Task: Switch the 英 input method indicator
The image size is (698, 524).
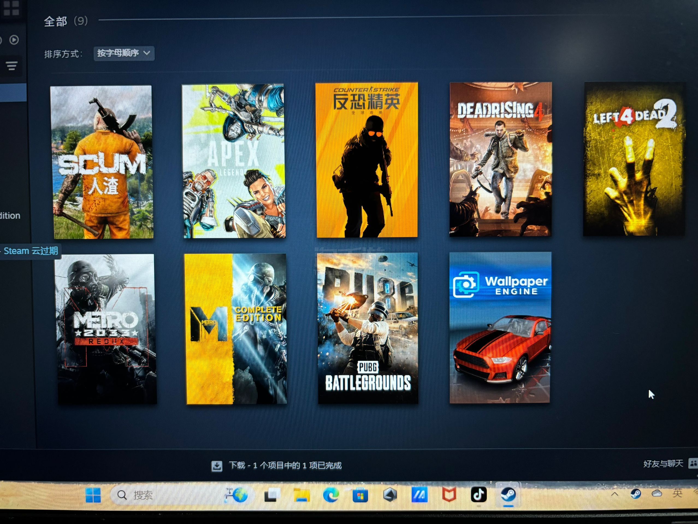Action: (677, 493)
